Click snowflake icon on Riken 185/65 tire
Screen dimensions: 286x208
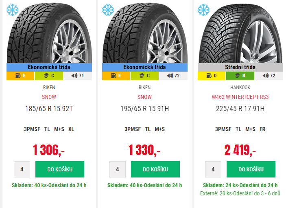tap(12, 10)
